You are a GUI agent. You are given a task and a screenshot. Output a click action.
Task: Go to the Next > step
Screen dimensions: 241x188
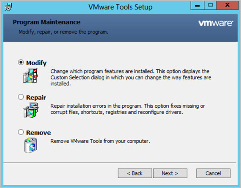click(x=170, y=173)
